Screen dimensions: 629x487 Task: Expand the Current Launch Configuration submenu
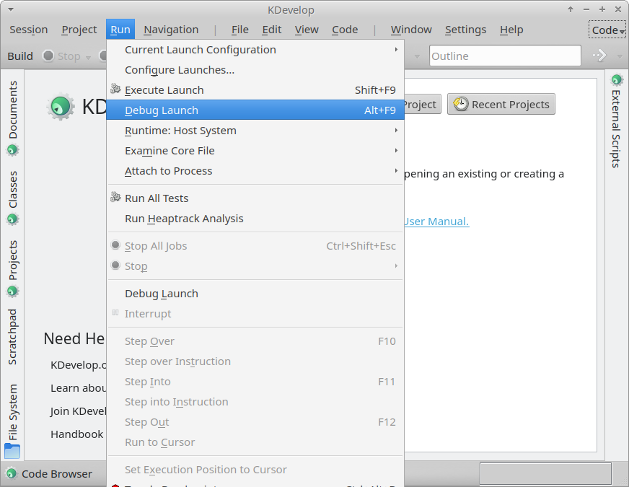[255, 50]
